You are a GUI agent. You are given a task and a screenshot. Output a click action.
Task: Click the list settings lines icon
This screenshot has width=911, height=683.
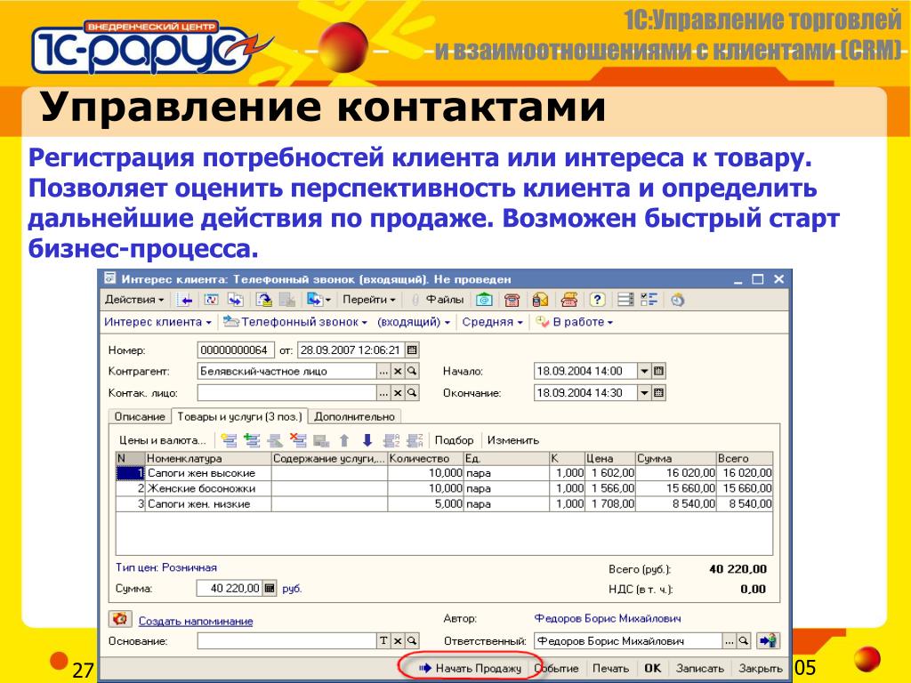625,300
